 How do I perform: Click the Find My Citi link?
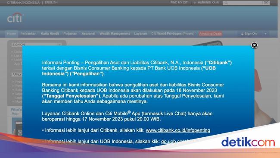pos(179,3)
